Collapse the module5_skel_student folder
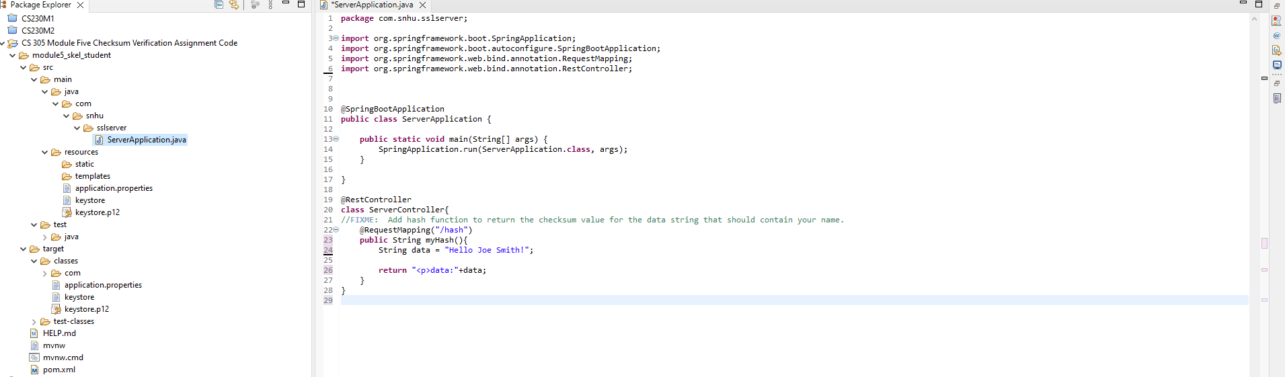 point(13,55)
